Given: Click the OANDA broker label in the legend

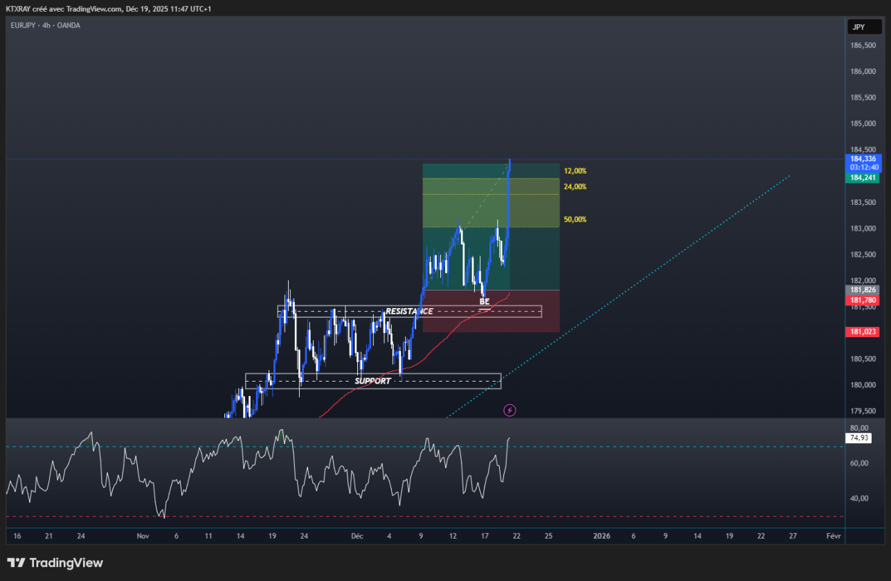Looking at the screenshot, I should [69, 26].
